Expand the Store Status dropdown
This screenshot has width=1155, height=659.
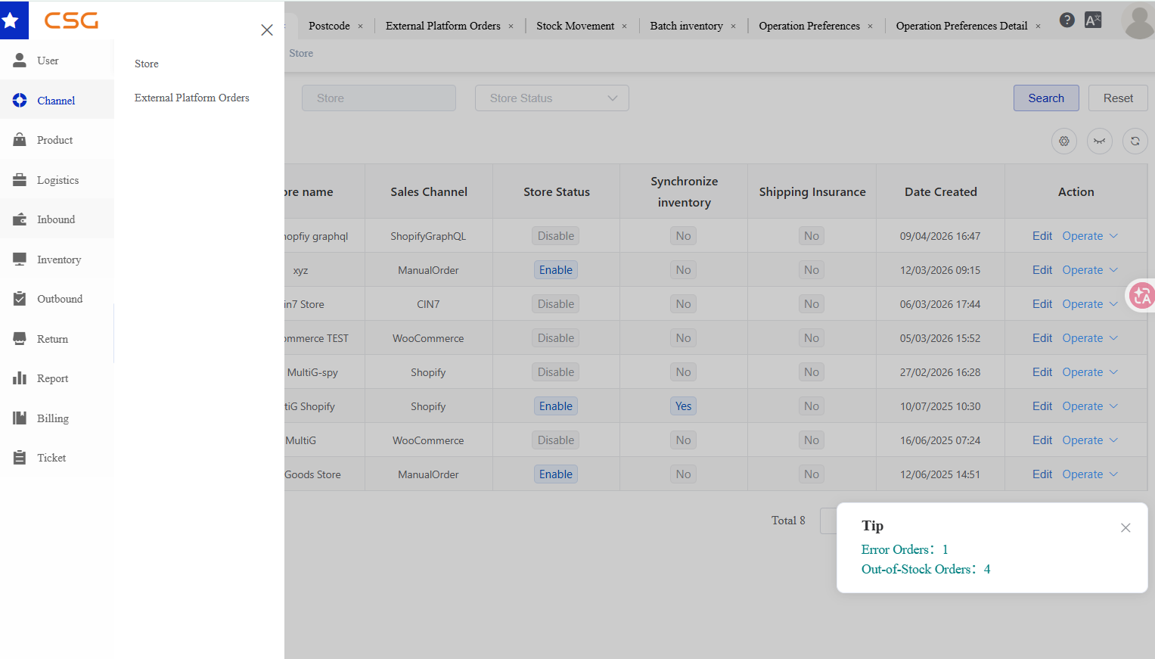tap(552, 98)
